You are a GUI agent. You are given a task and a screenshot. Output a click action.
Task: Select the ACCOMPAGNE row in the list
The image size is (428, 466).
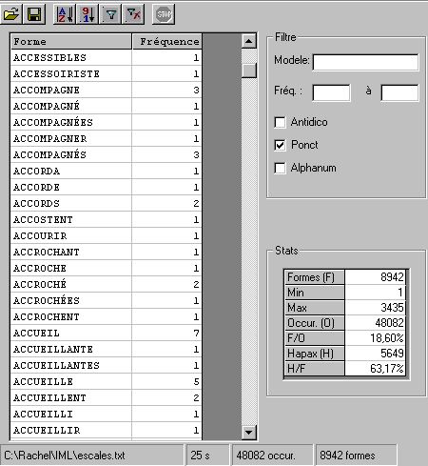coord(107,90)
